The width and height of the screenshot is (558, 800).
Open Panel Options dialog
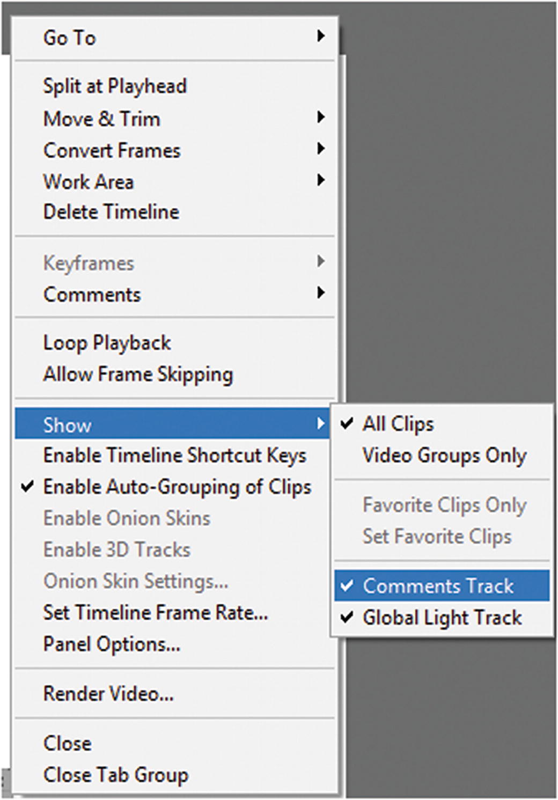click(112, 644)
